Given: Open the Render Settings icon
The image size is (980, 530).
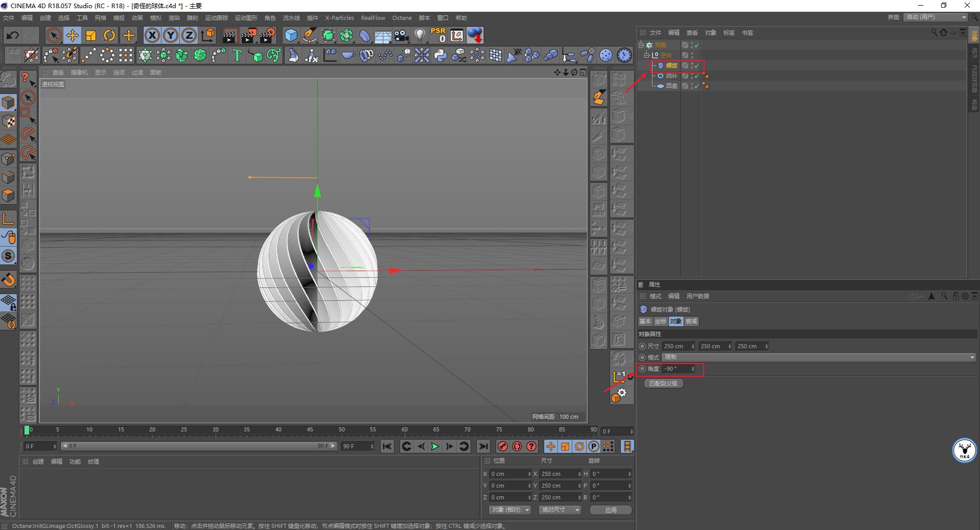Looking at the screenshot, I should point(268,35).
